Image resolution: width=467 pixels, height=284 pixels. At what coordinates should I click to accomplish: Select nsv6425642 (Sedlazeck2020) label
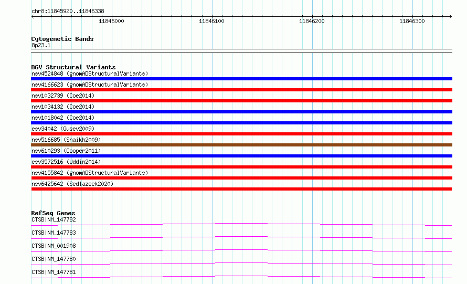pyautogui.click(x=72, y=184)
